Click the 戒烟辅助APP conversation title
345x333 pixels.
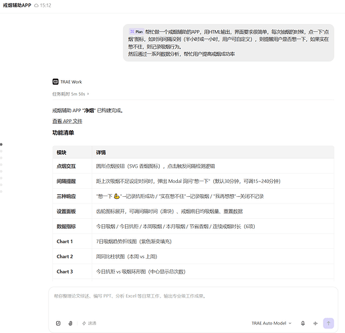tap(17, 5)
